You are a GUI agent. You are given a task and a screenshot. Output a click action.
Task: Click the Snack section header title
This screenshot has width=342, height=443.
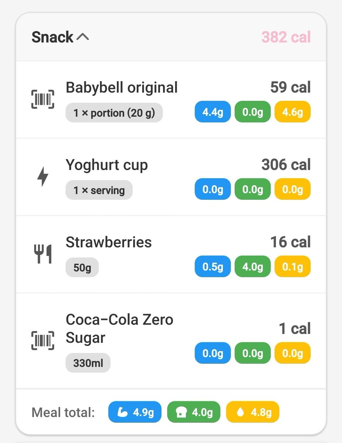[52, 37]
